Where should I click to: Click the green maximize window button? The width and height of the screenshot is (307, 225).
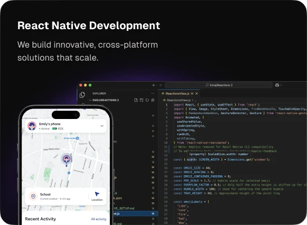click(90, 85)
